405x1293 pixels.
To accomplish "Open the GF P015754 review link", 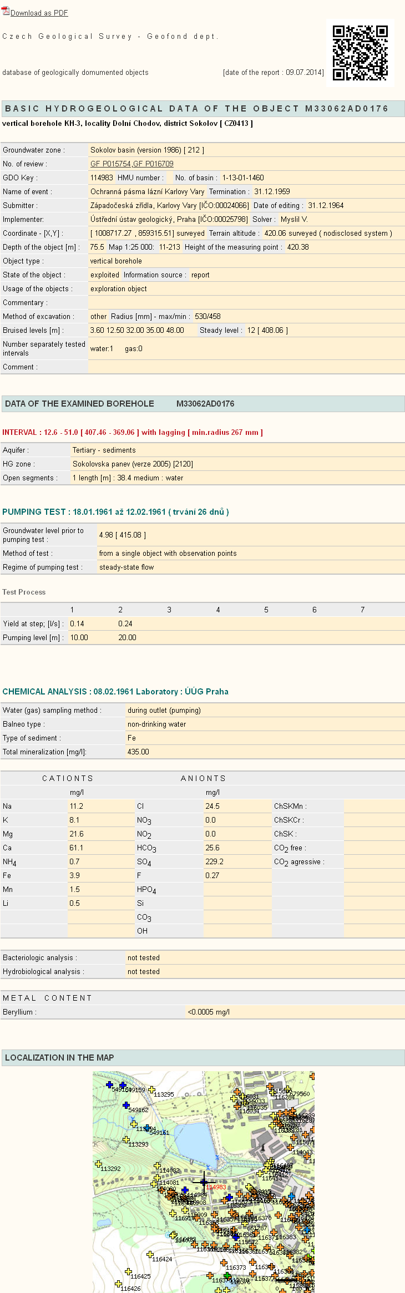I will pos(110,164).
